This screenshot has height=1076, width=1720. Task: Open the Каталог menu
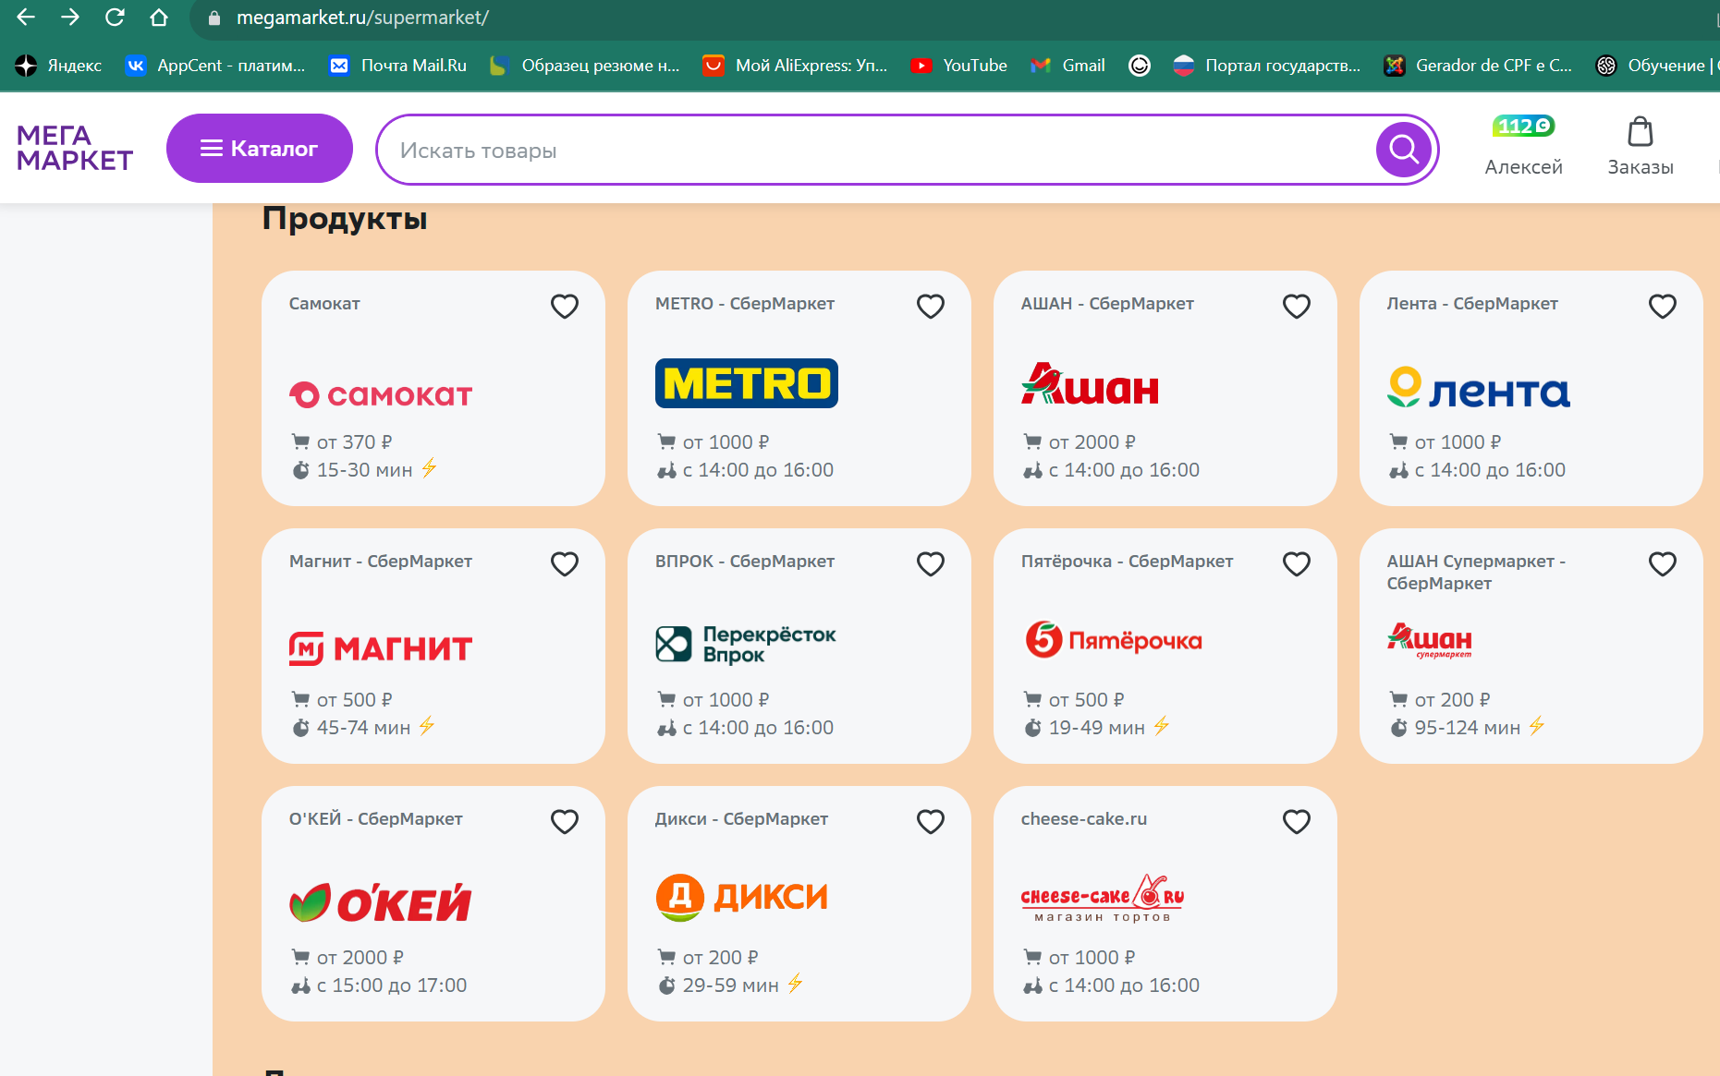pyautogui.click(x=260, y=148)
